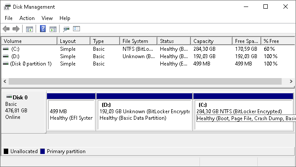Sort by the Volume column header
The image size is (296, 167).
[x=29, y=41]
